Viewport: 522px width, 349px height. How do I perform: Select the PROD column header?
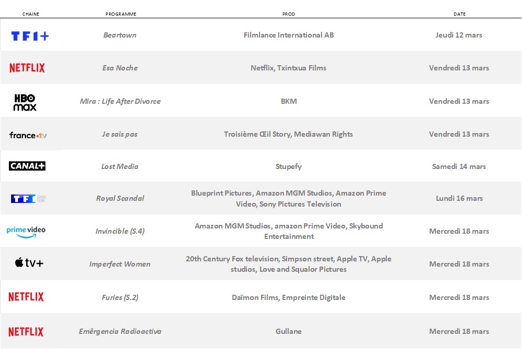[x=289, y=14]
